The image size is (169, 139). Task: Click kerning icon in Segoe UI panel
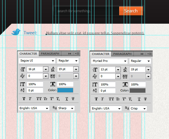point(23,76)
